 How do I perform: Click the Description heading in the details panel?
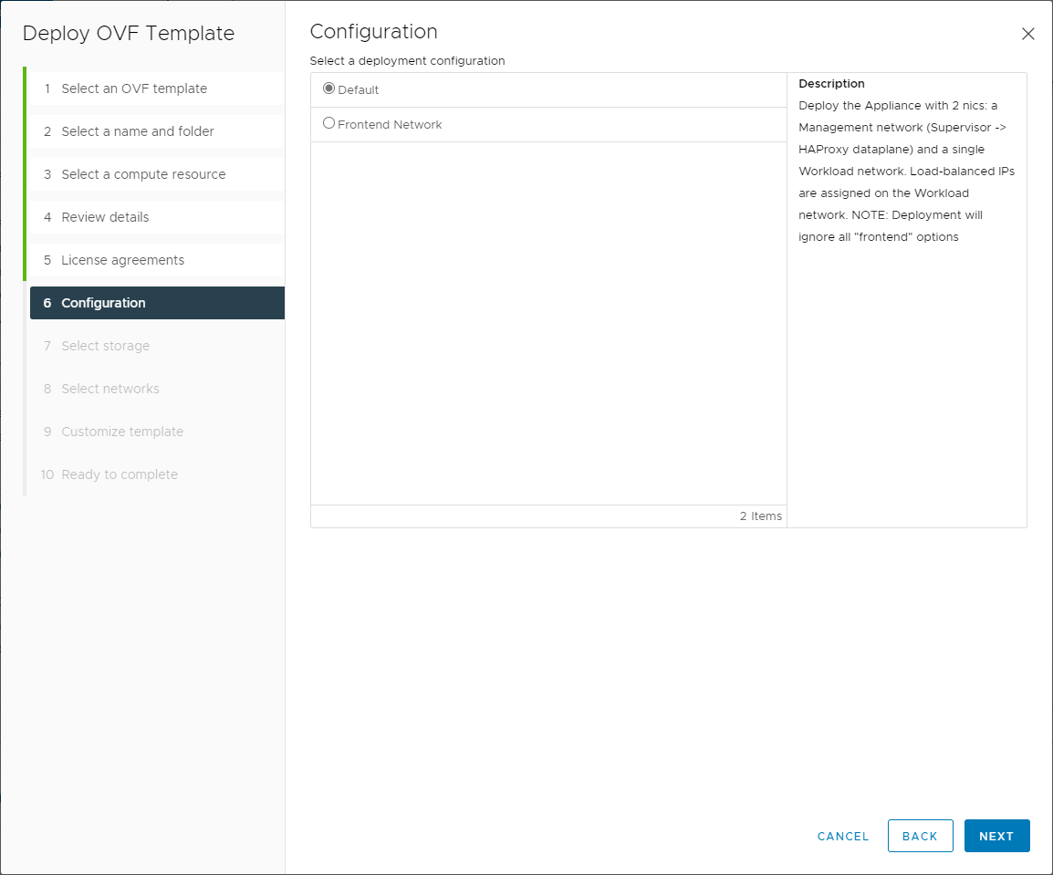(x=831, y=84)
